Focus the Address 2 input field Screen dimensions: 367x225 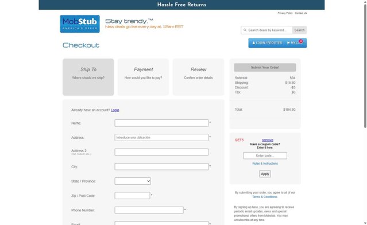[161, 152]
